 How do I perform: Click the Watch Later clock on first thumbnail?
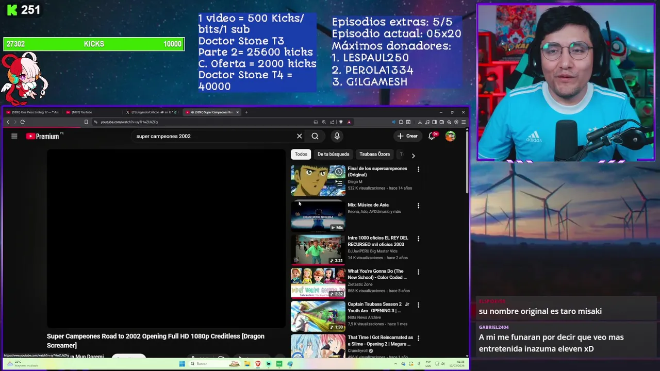point(339,172)
